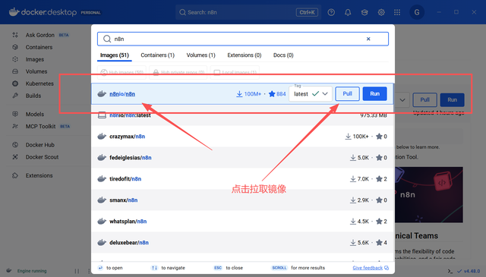Run the n8nio/n8n image
Viewport: 486px width, 277px height.
point(374,94)
